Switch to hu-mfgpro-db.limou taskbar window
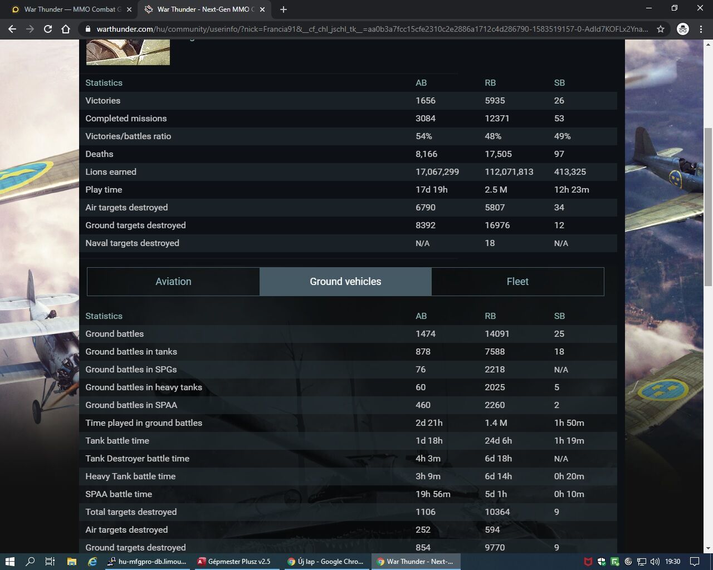This screenshot has width=713, height=570. (x=148, y=562)
